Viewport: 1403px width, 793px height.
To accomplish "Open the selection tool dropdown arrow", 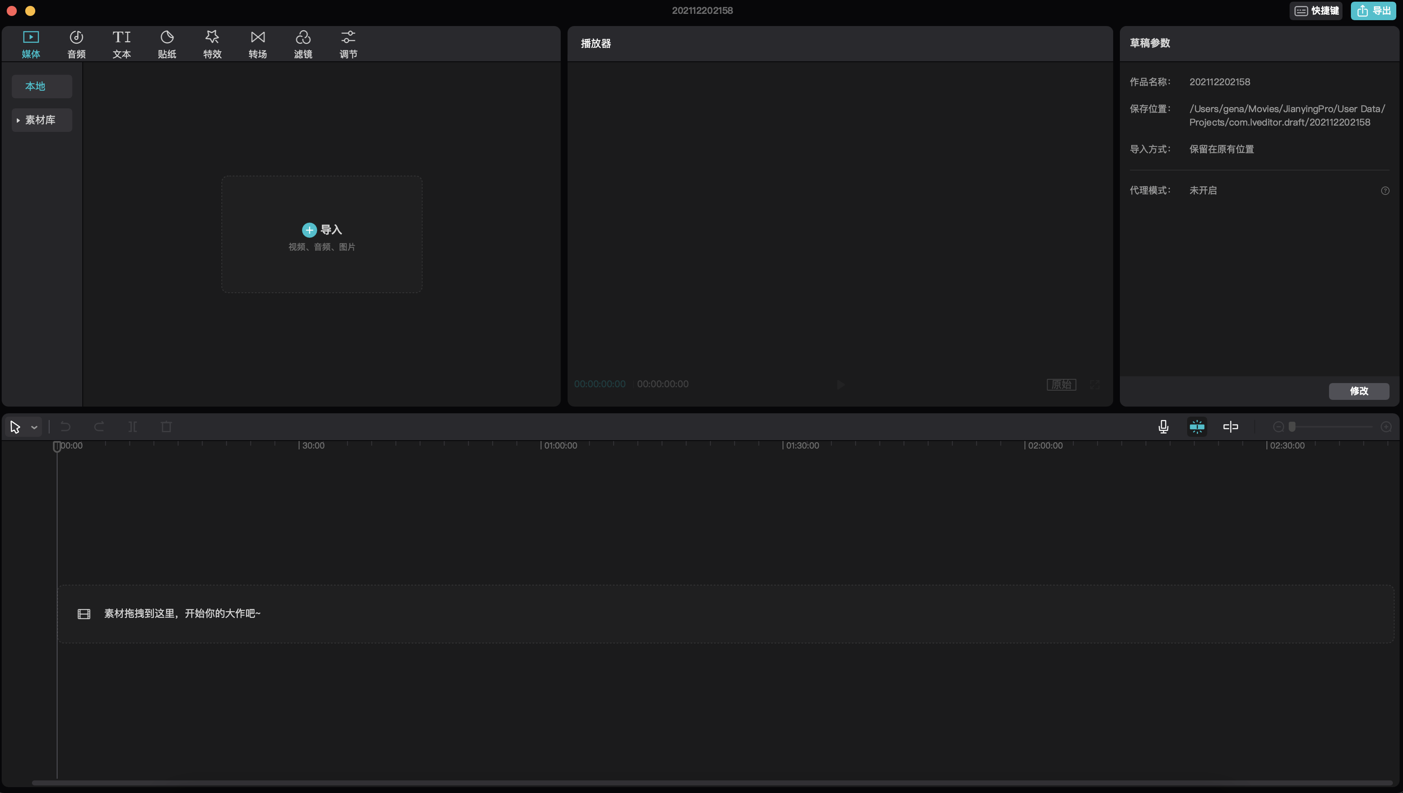I will click(34, 428).
